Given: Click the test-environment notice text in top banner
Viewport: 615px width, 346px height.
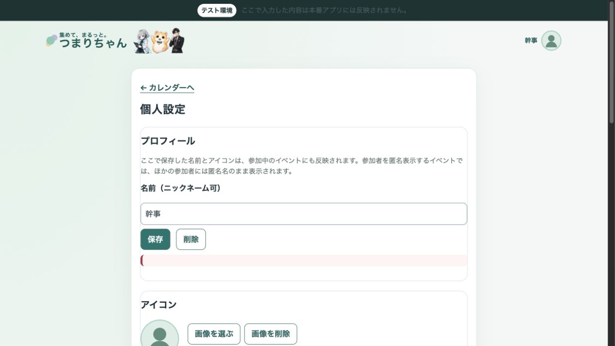Looking at the screenshot, I should coord(325,10).
